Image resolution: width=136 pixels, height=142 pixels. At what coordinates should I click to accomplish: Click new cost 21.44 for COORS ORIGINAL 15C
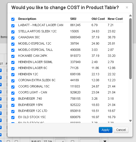(x=112, y=86)
